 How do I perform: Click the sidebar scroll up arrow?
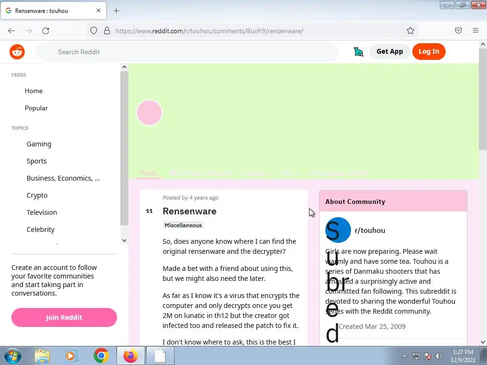tap(124, 67)
